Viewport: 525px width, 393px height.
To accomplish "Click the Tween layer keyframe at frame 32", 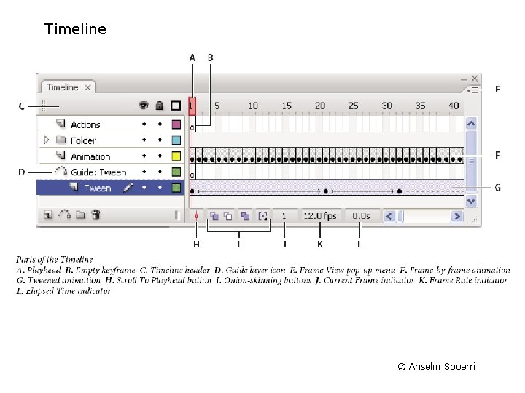I will pyautogui.click(x=400, y=191).
